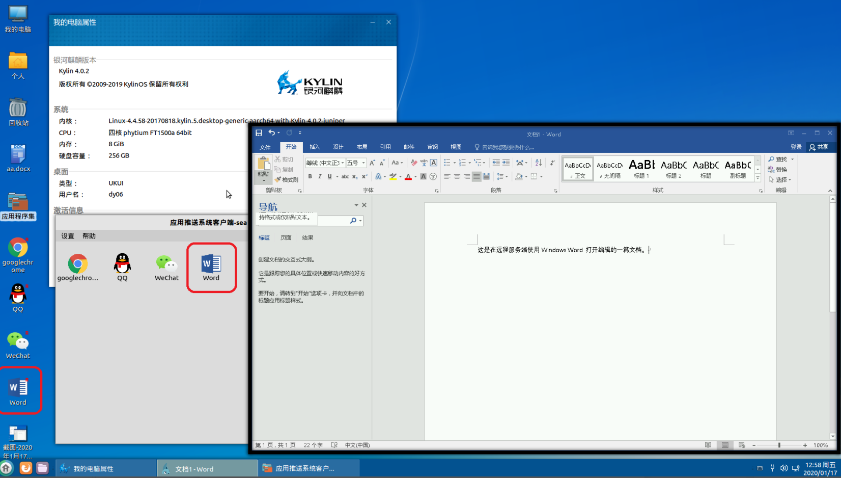Switch to the 插入 (Insert) ribbon tab
This screenshot has height=478, width=841.
click(x=315, y=147)
